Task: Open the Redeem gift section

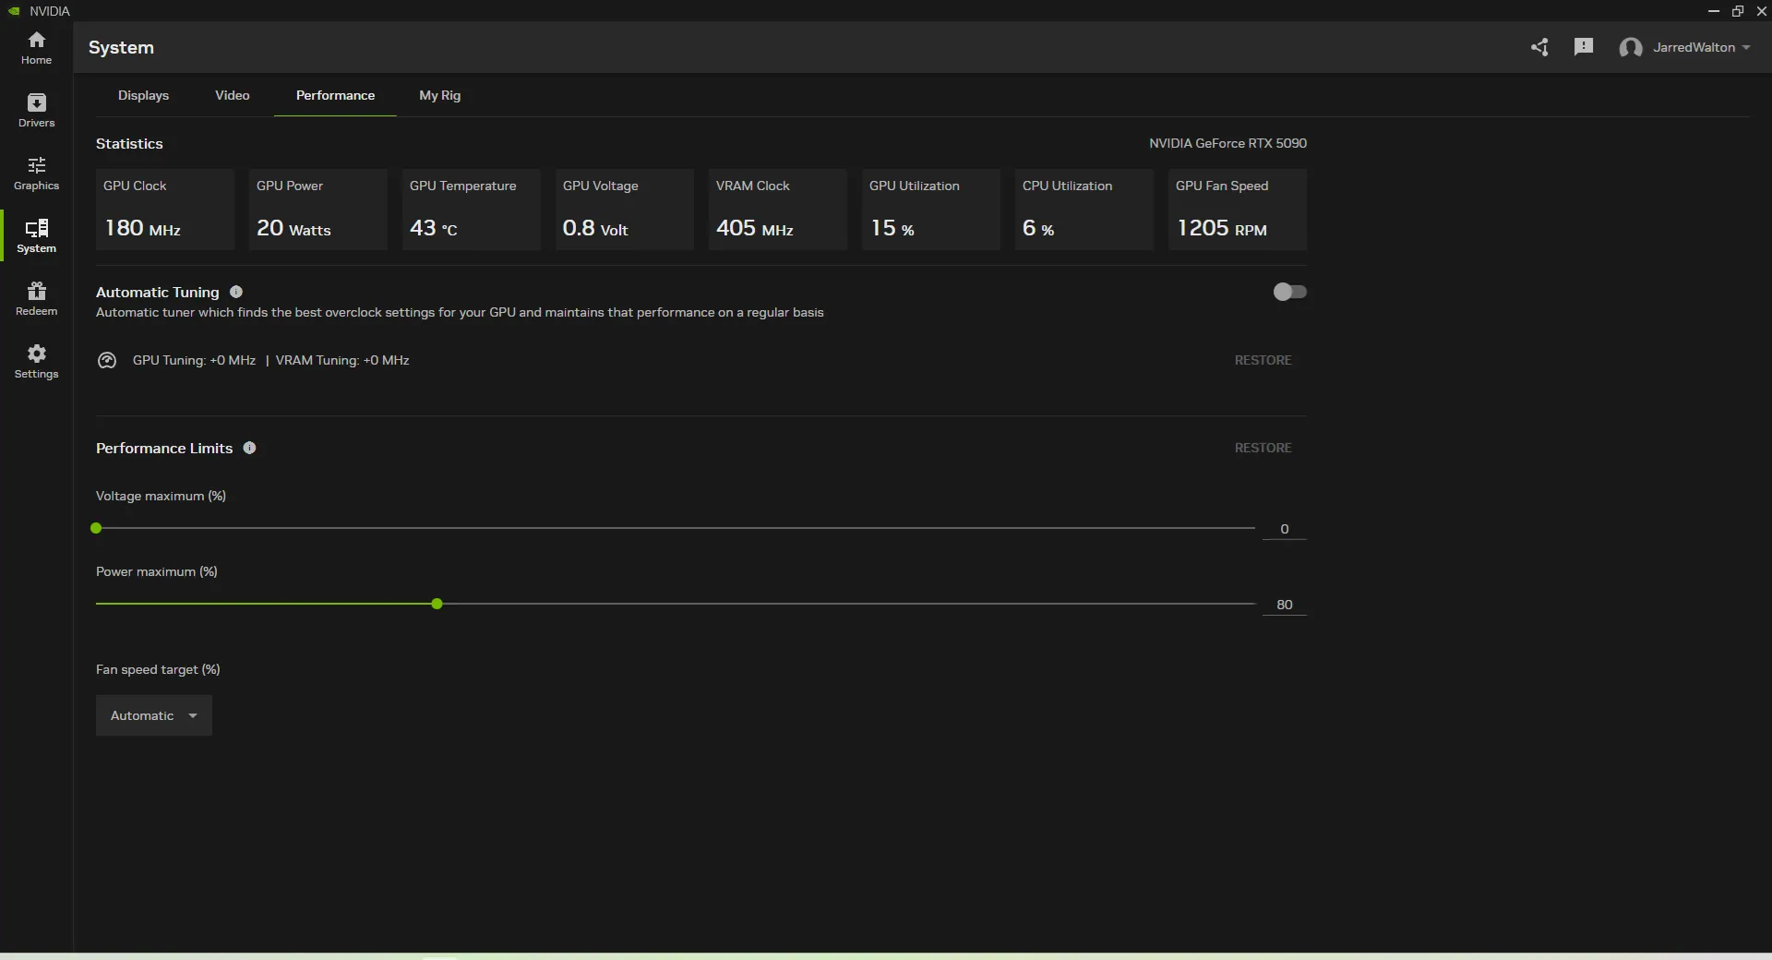Action: (x=37, y=299)
